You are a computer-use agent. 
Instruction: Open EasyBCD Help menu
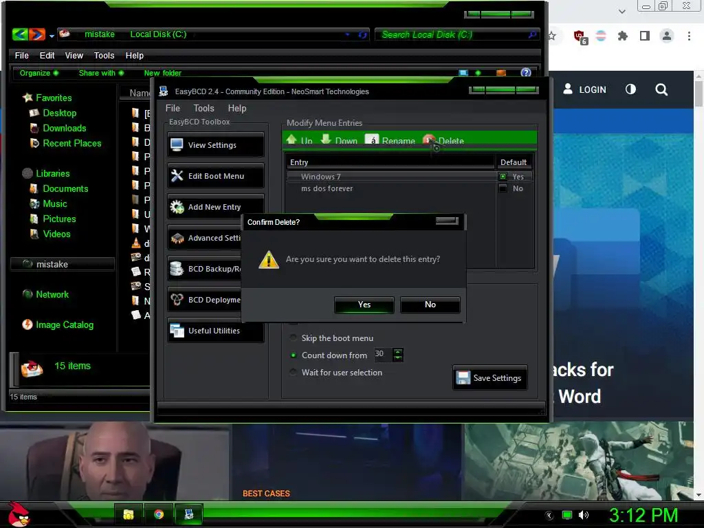(237, 108)
